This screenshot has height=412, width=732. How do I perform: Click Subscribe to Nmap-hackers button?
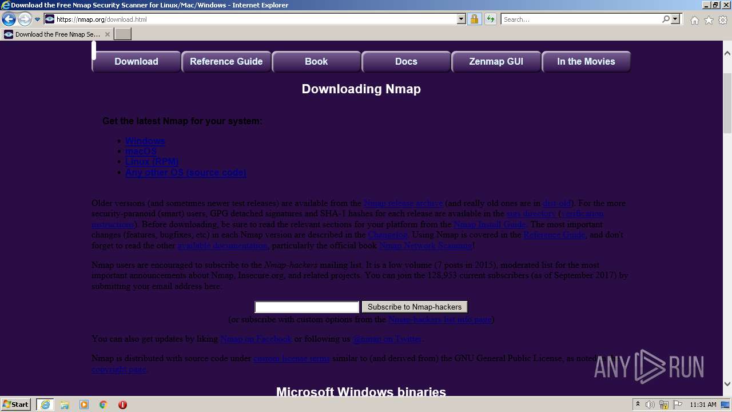pyautogui.click(x=415, y=307)
